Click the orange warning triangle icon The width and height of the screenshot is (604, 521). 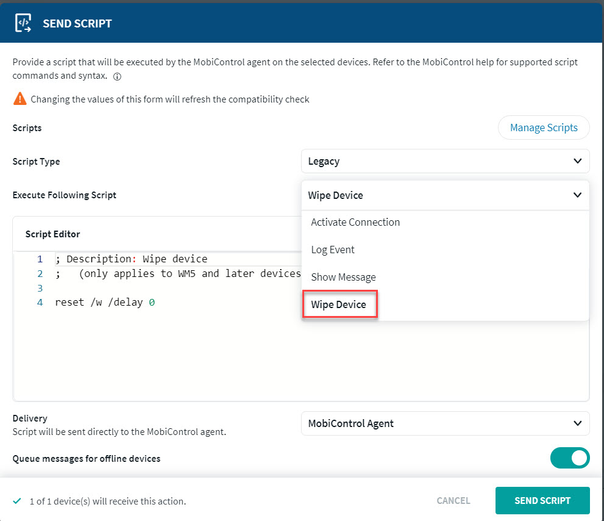point(20,98)
